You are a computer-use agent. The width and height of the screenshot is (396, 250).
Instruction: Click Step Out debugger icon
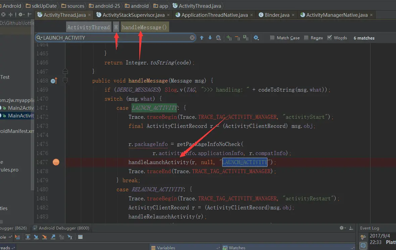[x=53, y=237]
